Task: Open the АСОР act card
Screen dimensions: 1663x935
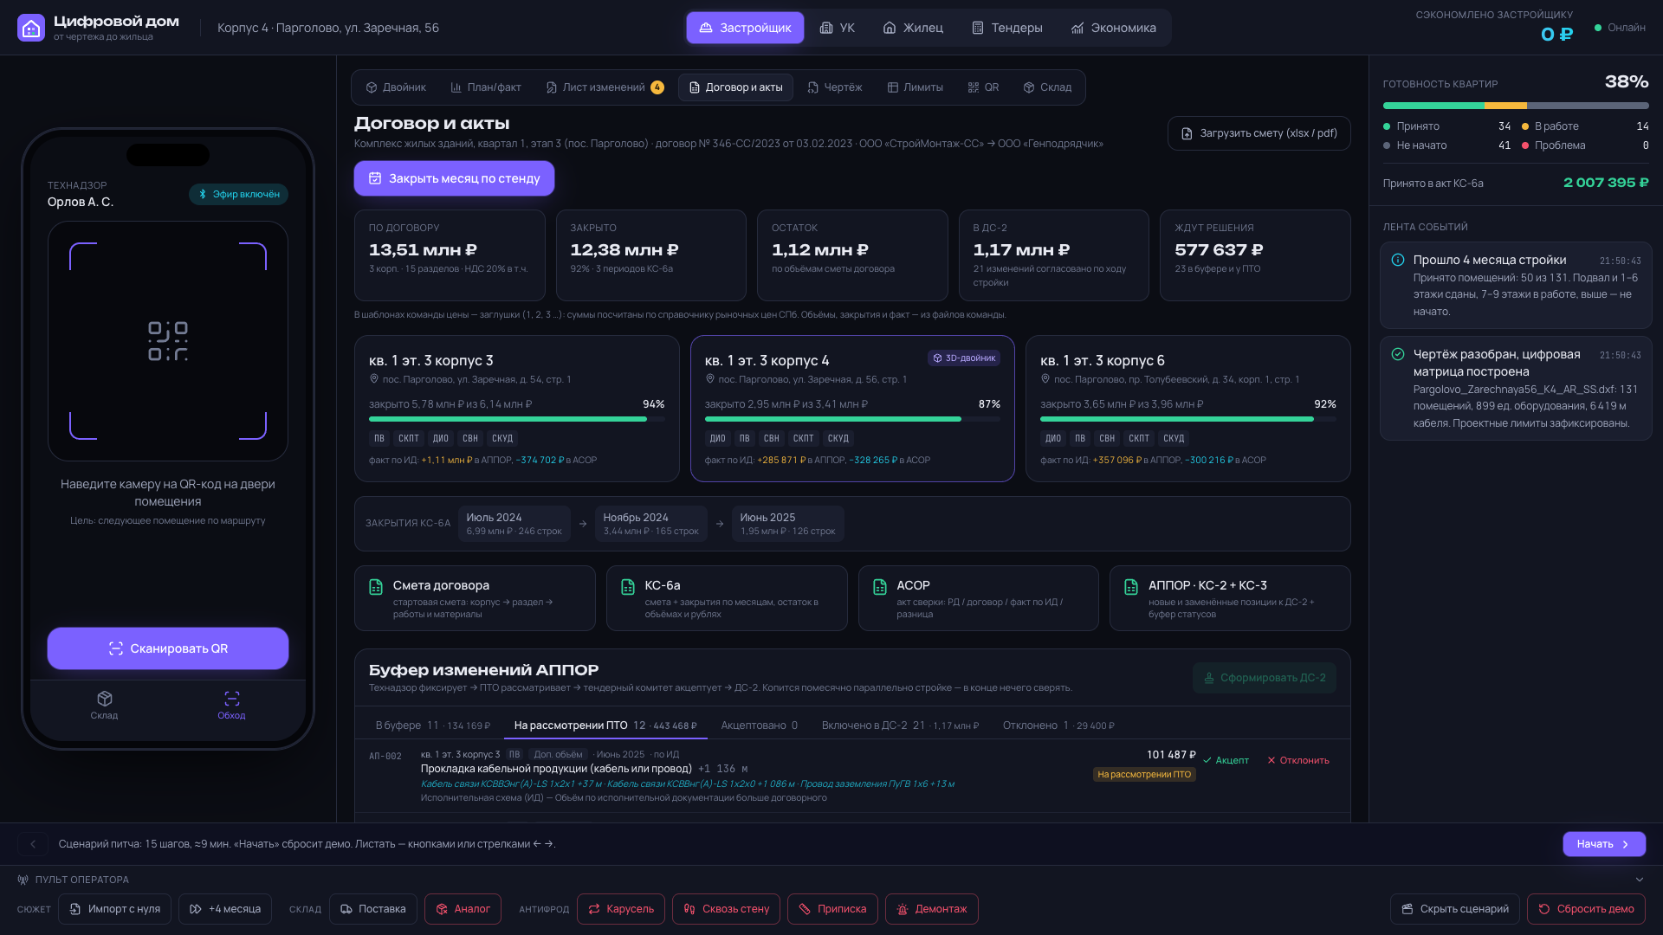Action: (x=978, y=598)
